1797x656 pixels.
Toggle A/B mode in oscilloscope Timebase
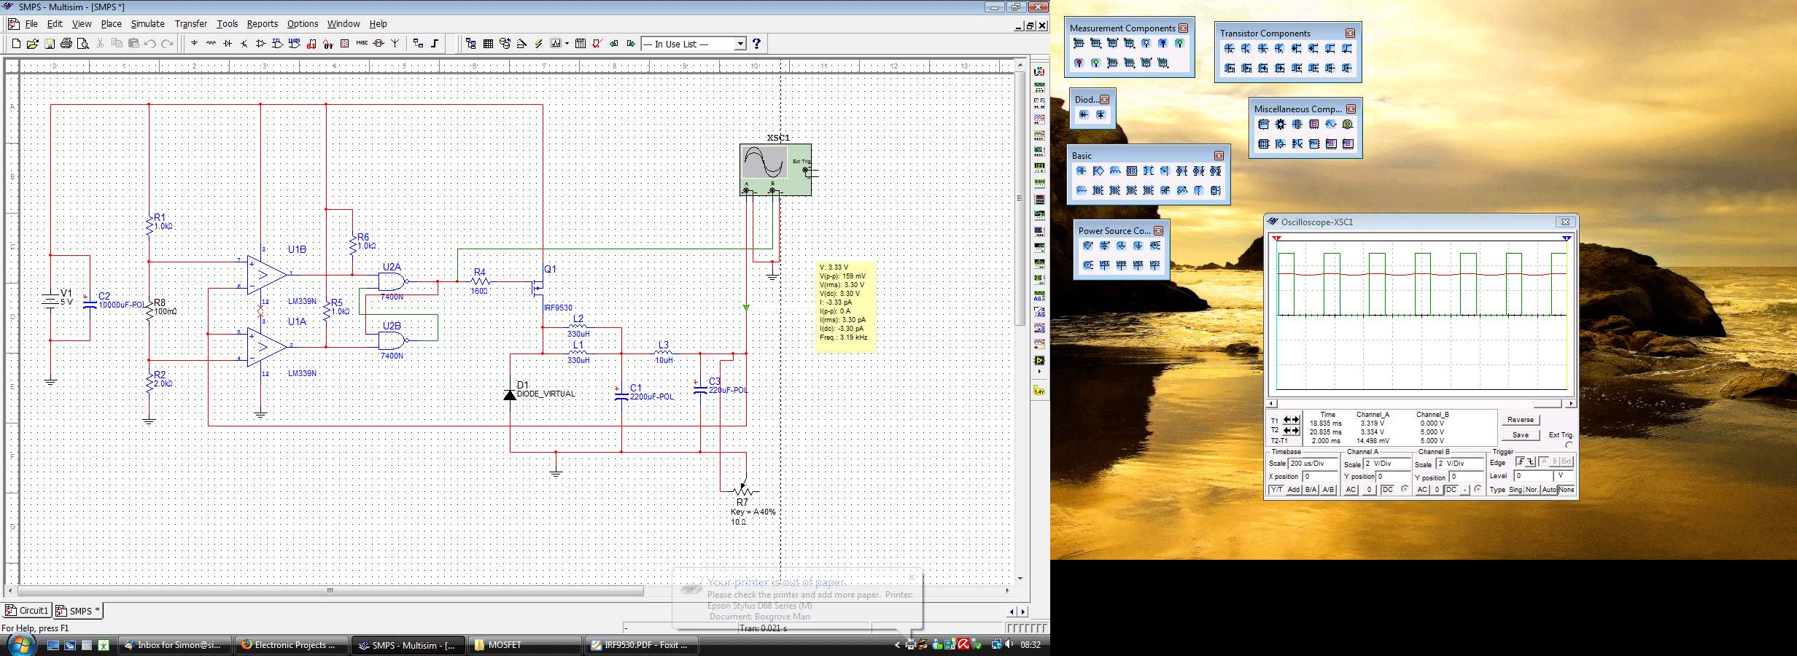pyautogui.click(x=1328, y=490)
